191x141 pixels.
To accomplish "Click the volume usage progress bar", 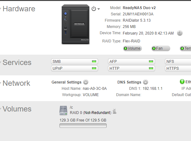I will tap(83, 126).
